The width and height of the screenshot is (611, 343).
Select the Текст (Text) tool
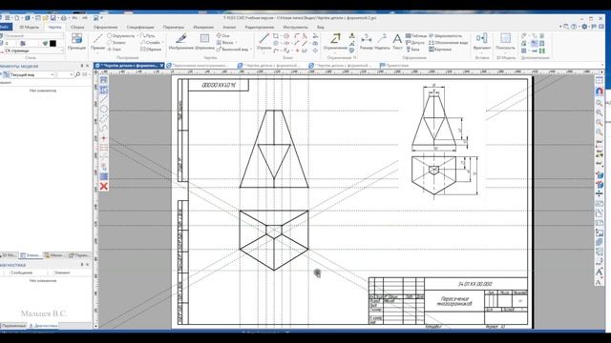[397, 42]
